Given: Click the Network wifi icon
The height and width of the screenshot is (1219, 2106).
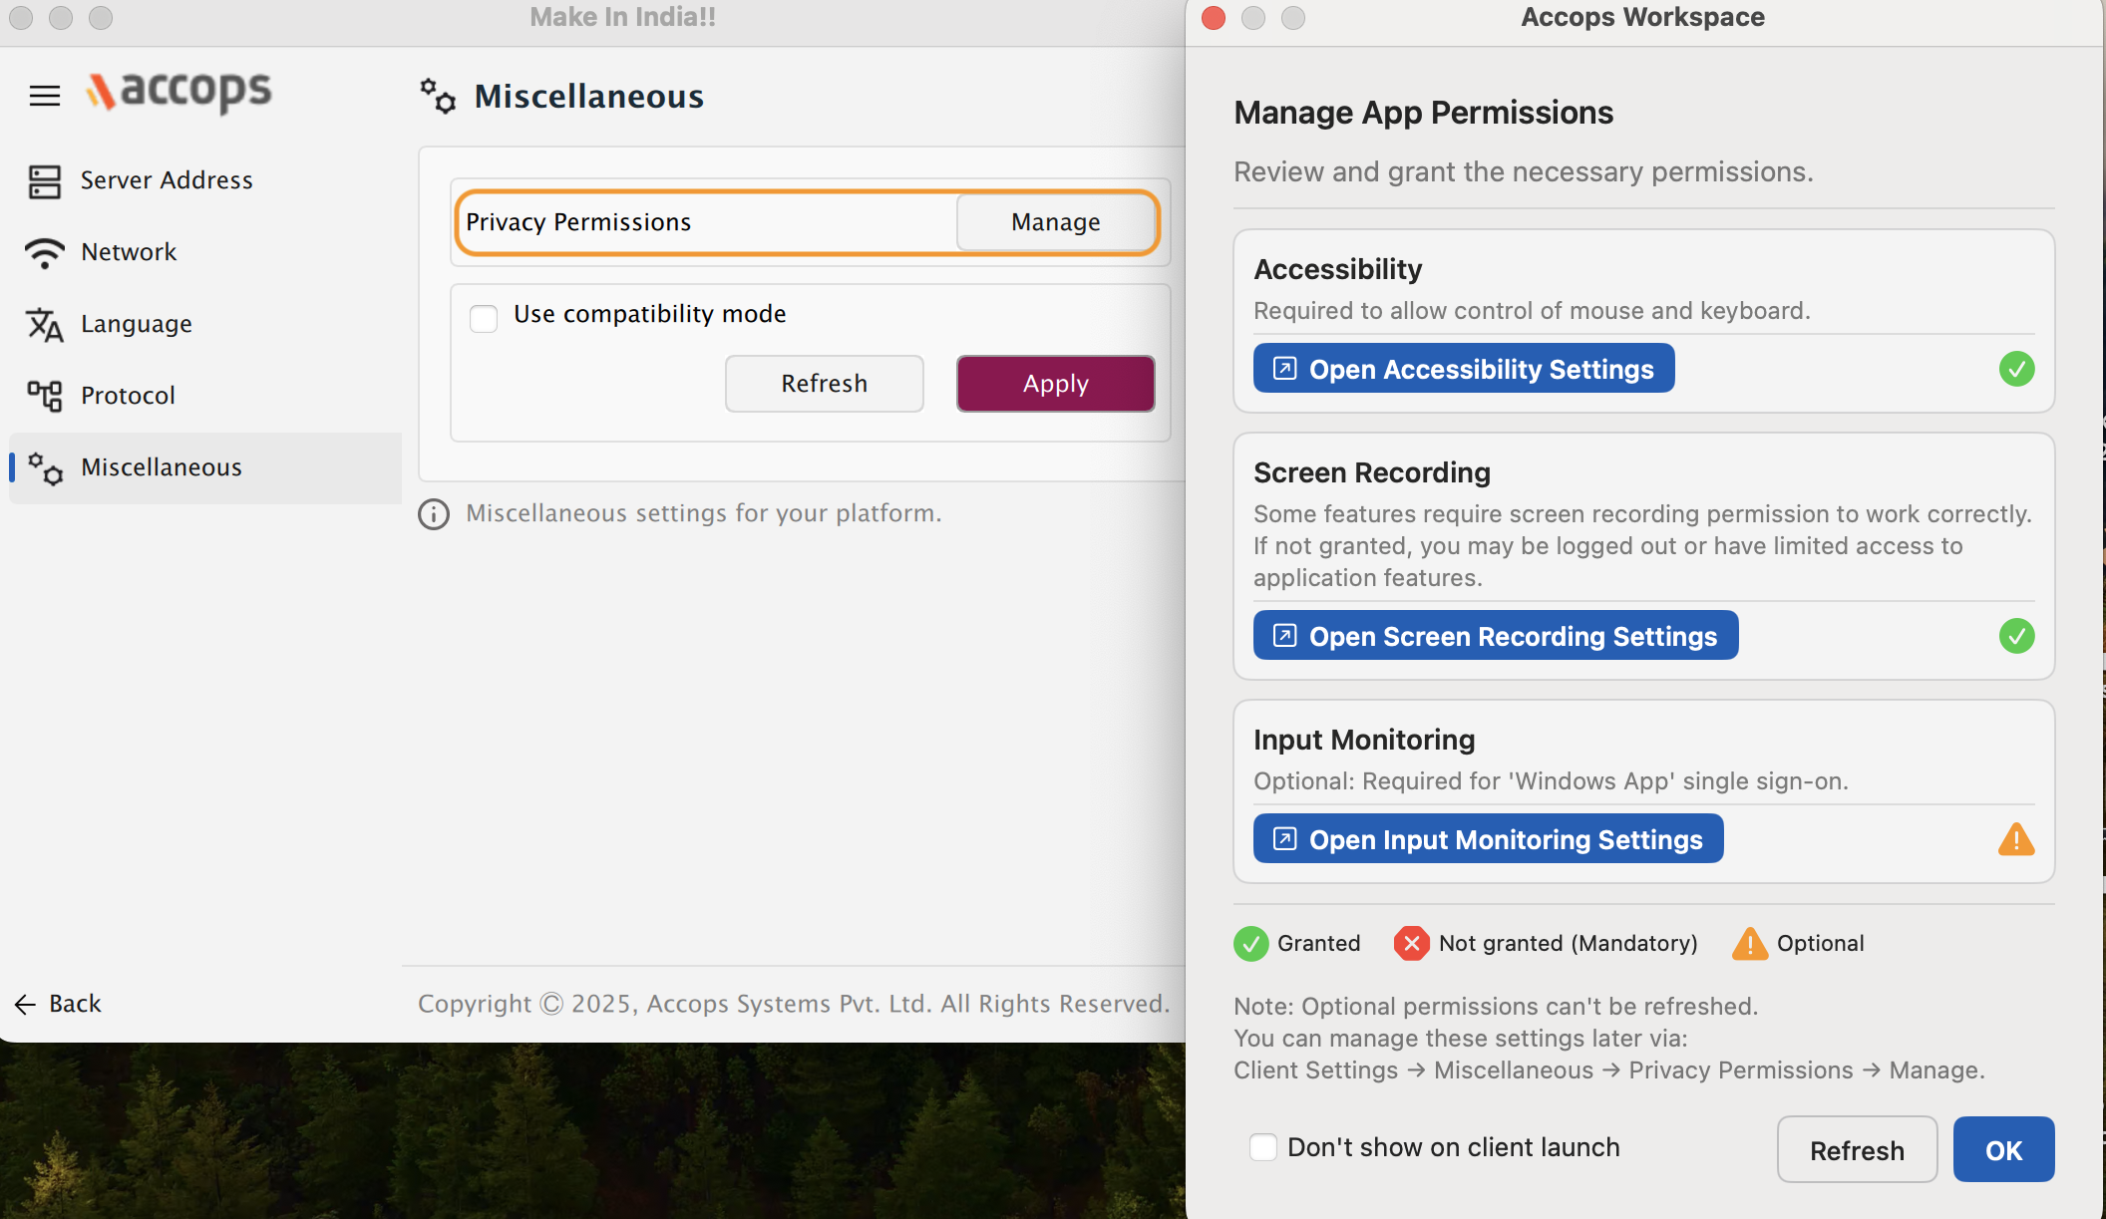Looking at the screenshot, I should point(45,252).
